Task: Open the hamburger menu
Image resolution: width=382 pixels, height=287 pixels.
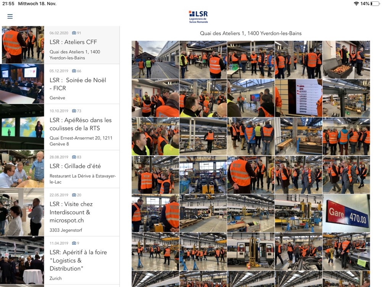Action: (x=10, y=16)
